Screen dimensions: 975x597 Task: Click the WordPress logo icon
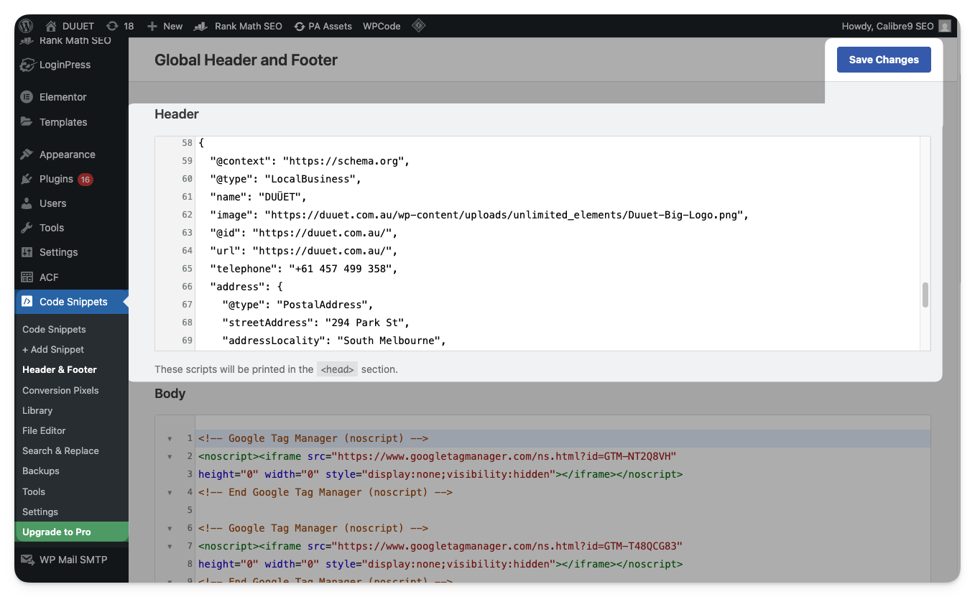point(26,26)
